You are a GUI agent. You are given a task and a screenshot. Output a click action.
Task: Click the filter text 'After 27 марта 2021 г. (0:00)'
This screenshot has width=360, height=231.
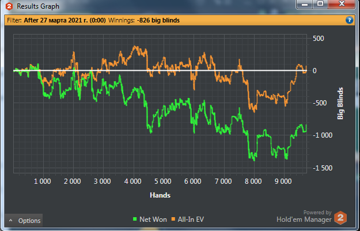click(x=65, y=20)
